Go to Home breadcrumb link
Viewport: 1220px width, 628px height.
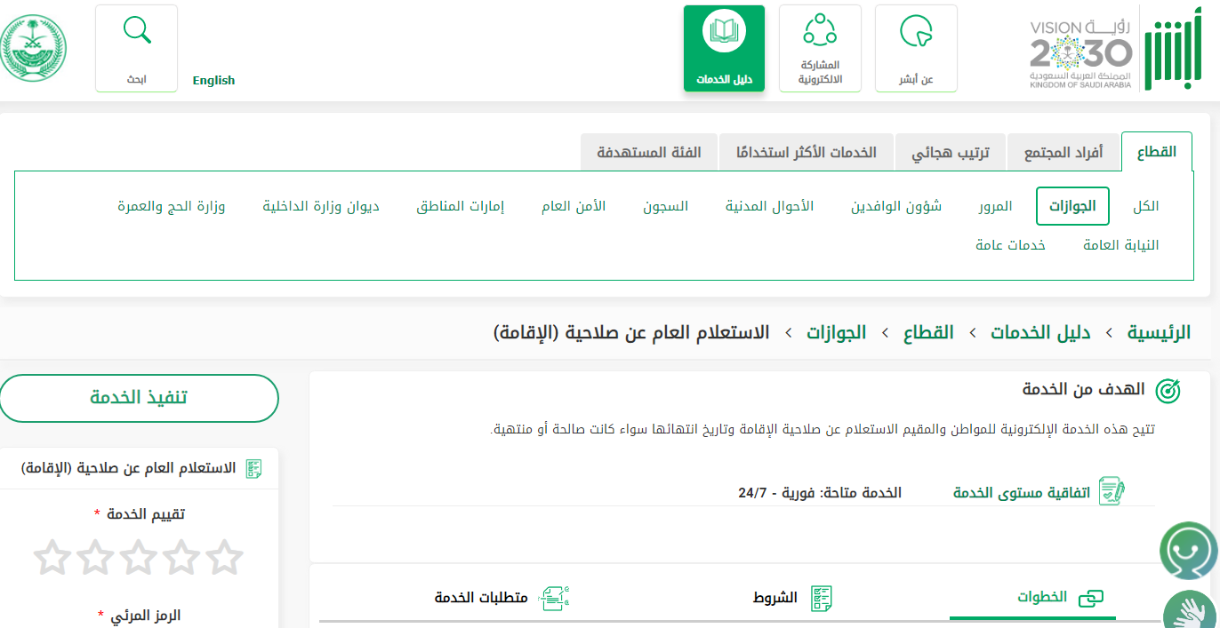pos(1159,333)
